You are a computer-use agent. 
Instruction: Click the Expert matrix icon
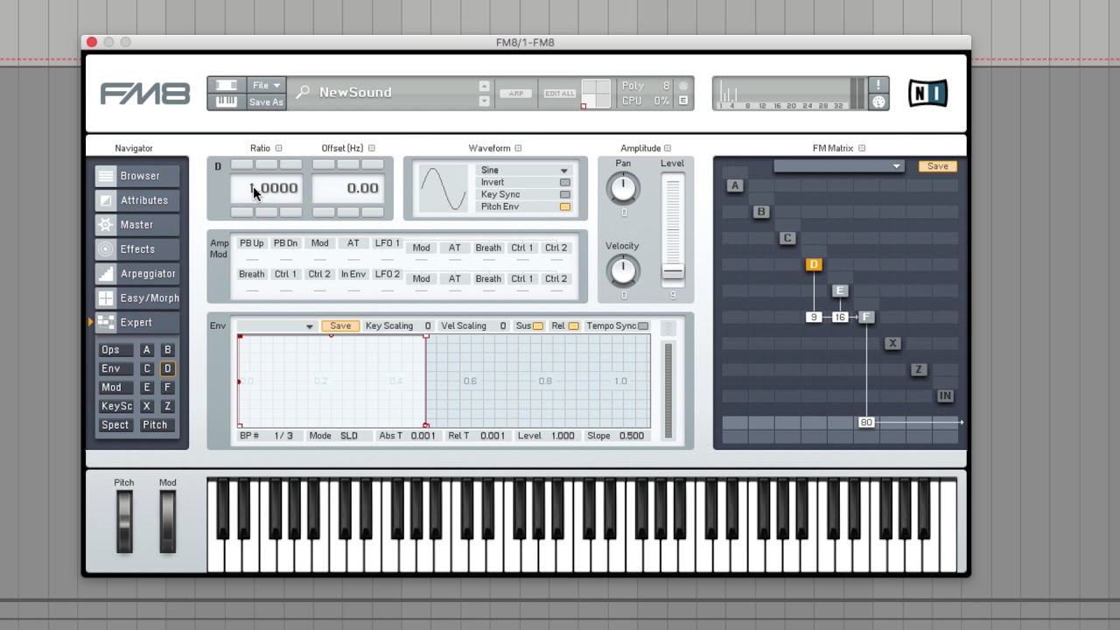pos(106,323)
